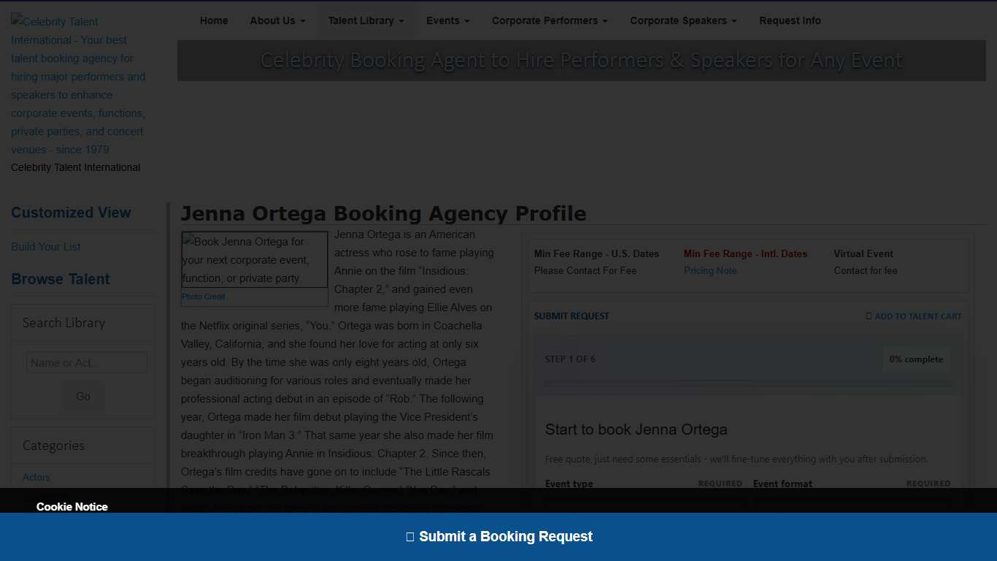
Task: Open the Corporate Performers dropdown
Action: [549, 20]
